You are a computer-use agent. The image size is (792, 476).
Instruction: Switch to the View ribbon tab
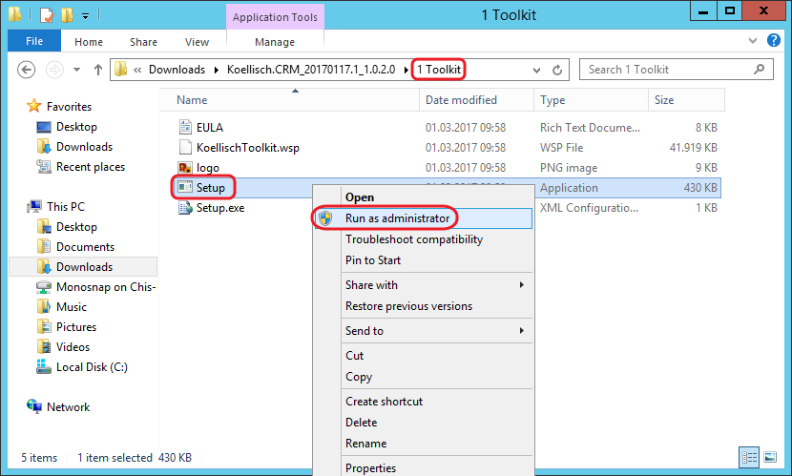tap(197, 42)
